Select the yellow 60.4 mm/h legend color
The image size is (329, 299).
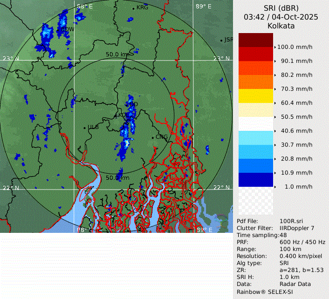click(x=256, y=96)
